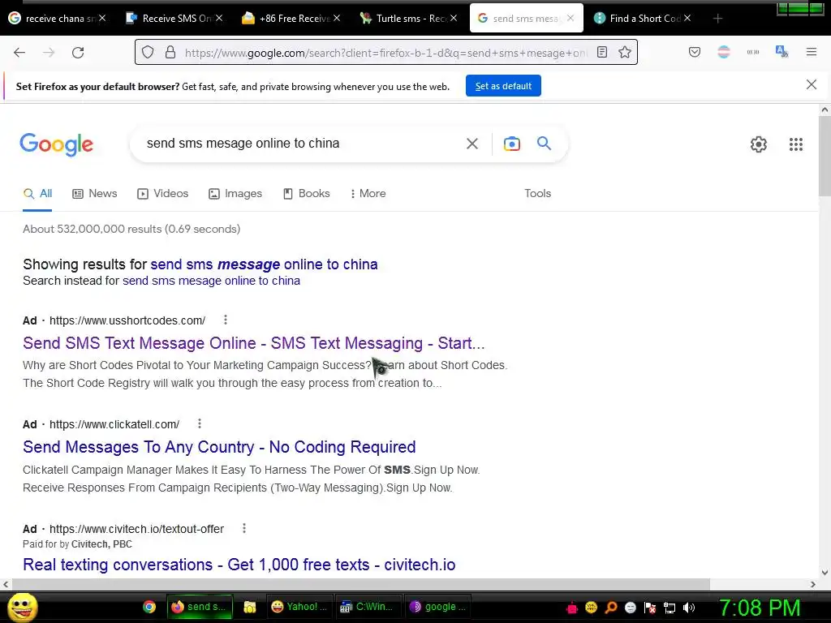Open the volume tray icon

689,608
